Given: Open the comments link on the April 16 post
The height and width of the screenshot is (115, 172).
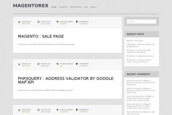Looking at the screenshot, I should (83, 112).
